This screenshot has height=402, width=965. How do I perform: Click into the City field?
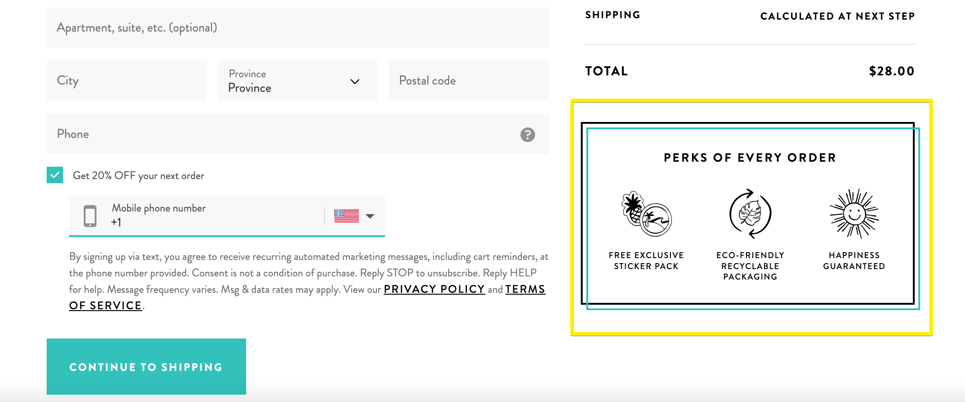click(126, 81)
